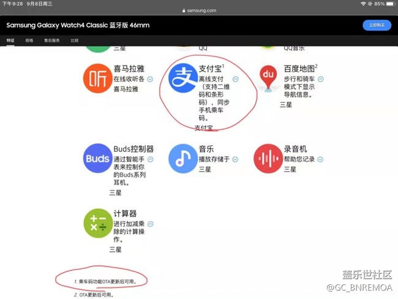The height and width of the screenshot is (299, 398).
Task: Open the 售后服务 tab
Action: [x=52, y=40]
